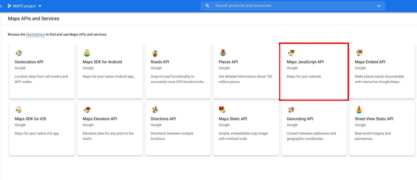Click 'Location data from cell towers' description
417x180 pixels.
41,79
